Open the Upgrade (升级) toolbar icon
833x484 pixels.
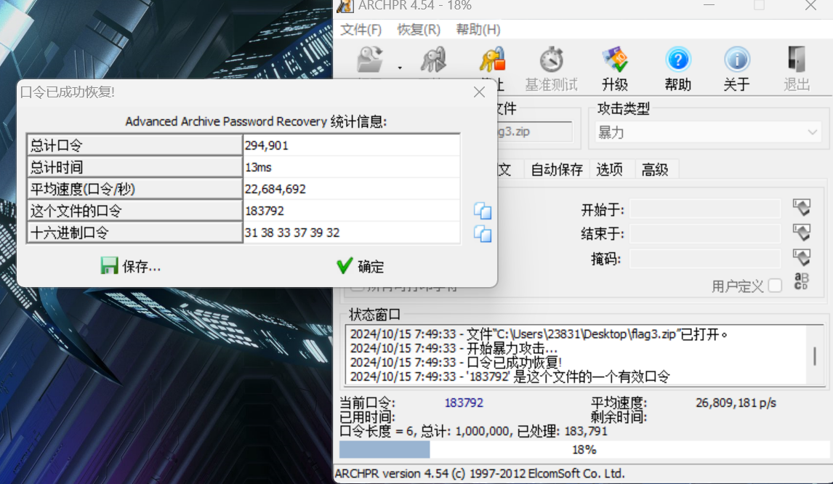(615, 60)
